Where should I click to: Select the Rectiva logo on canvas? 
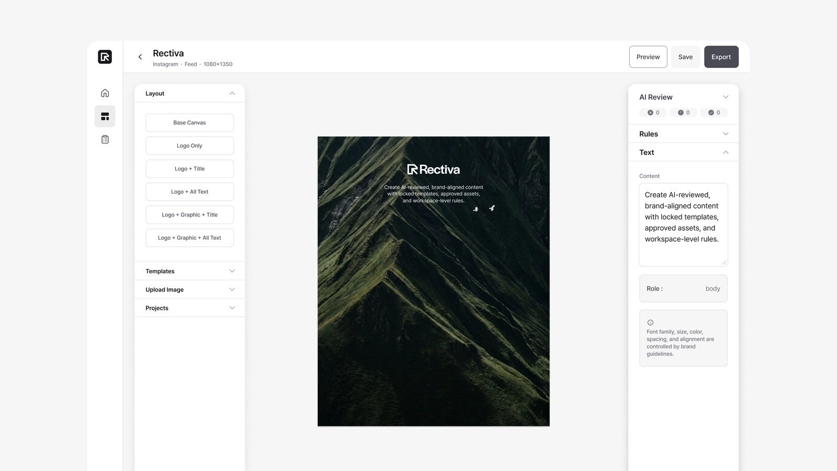(x=434, y=170)
